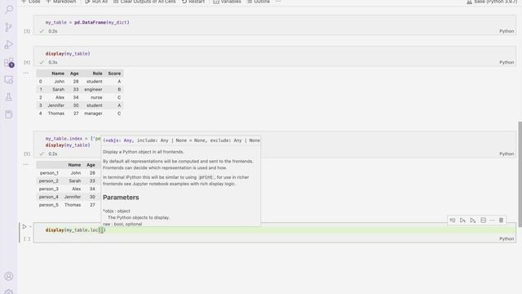Click the my_table.index code line in cell 5
Viewport: 522px width, 294px height.
click(x=73, y=138)
